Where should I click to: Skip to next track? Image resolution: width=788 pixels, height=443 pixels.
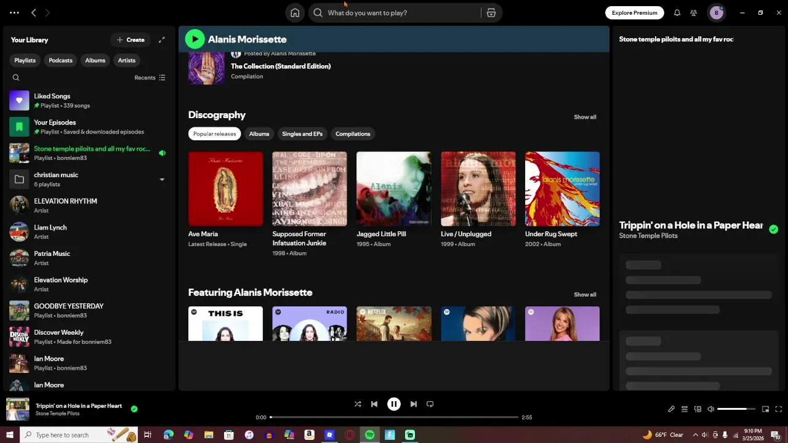point(414,404)
